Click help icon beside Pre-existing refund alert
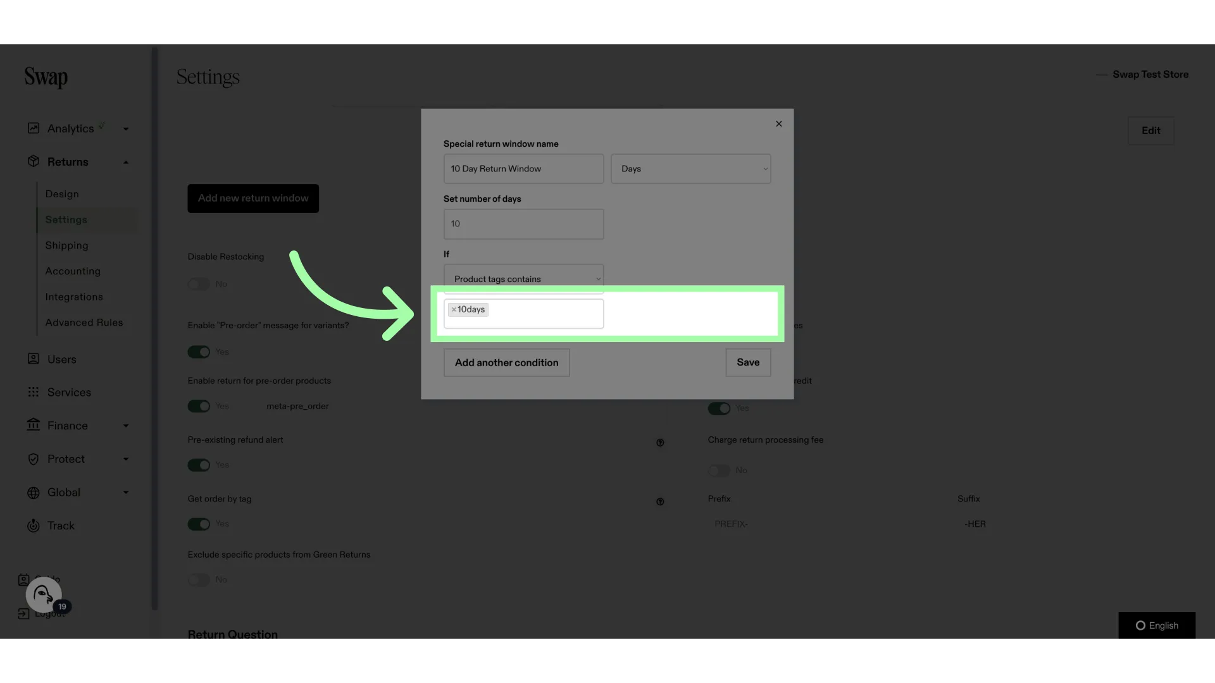 click(660, 443)
